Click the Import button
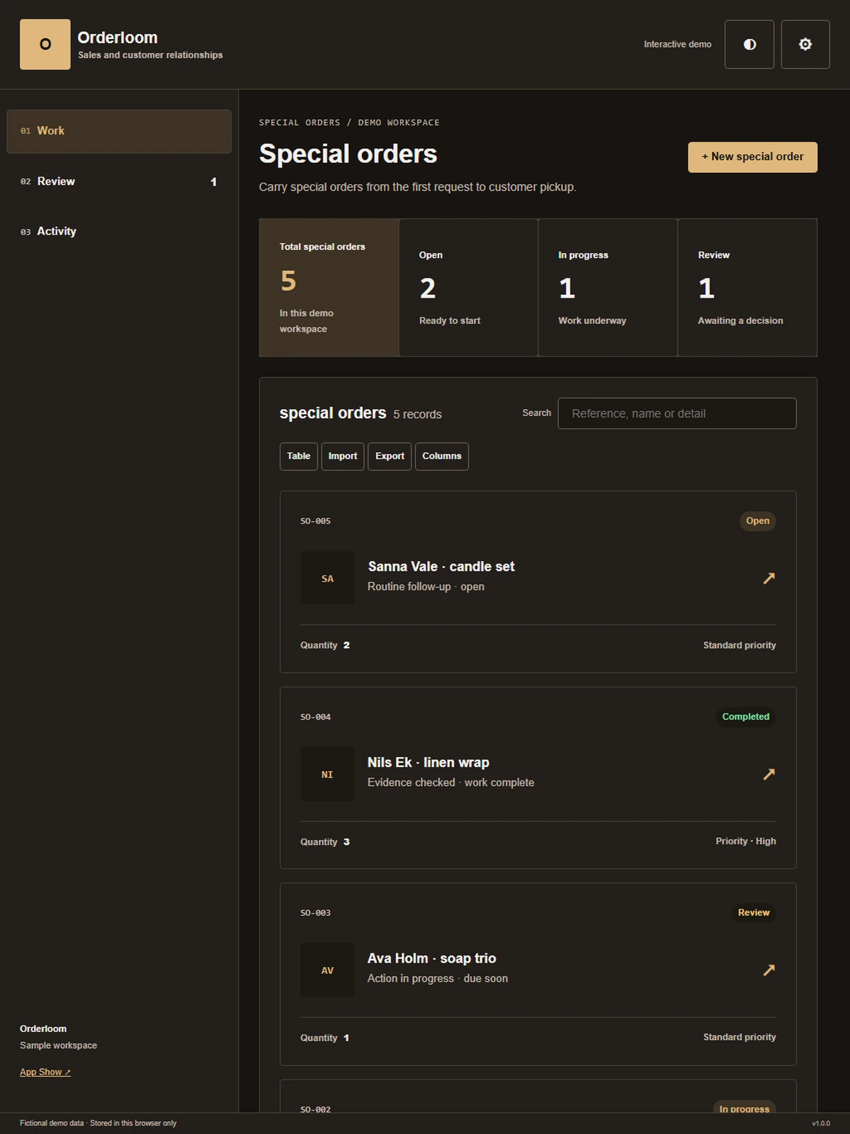The width and height of the screenshot is (850, 1134). tap(343, 456)
